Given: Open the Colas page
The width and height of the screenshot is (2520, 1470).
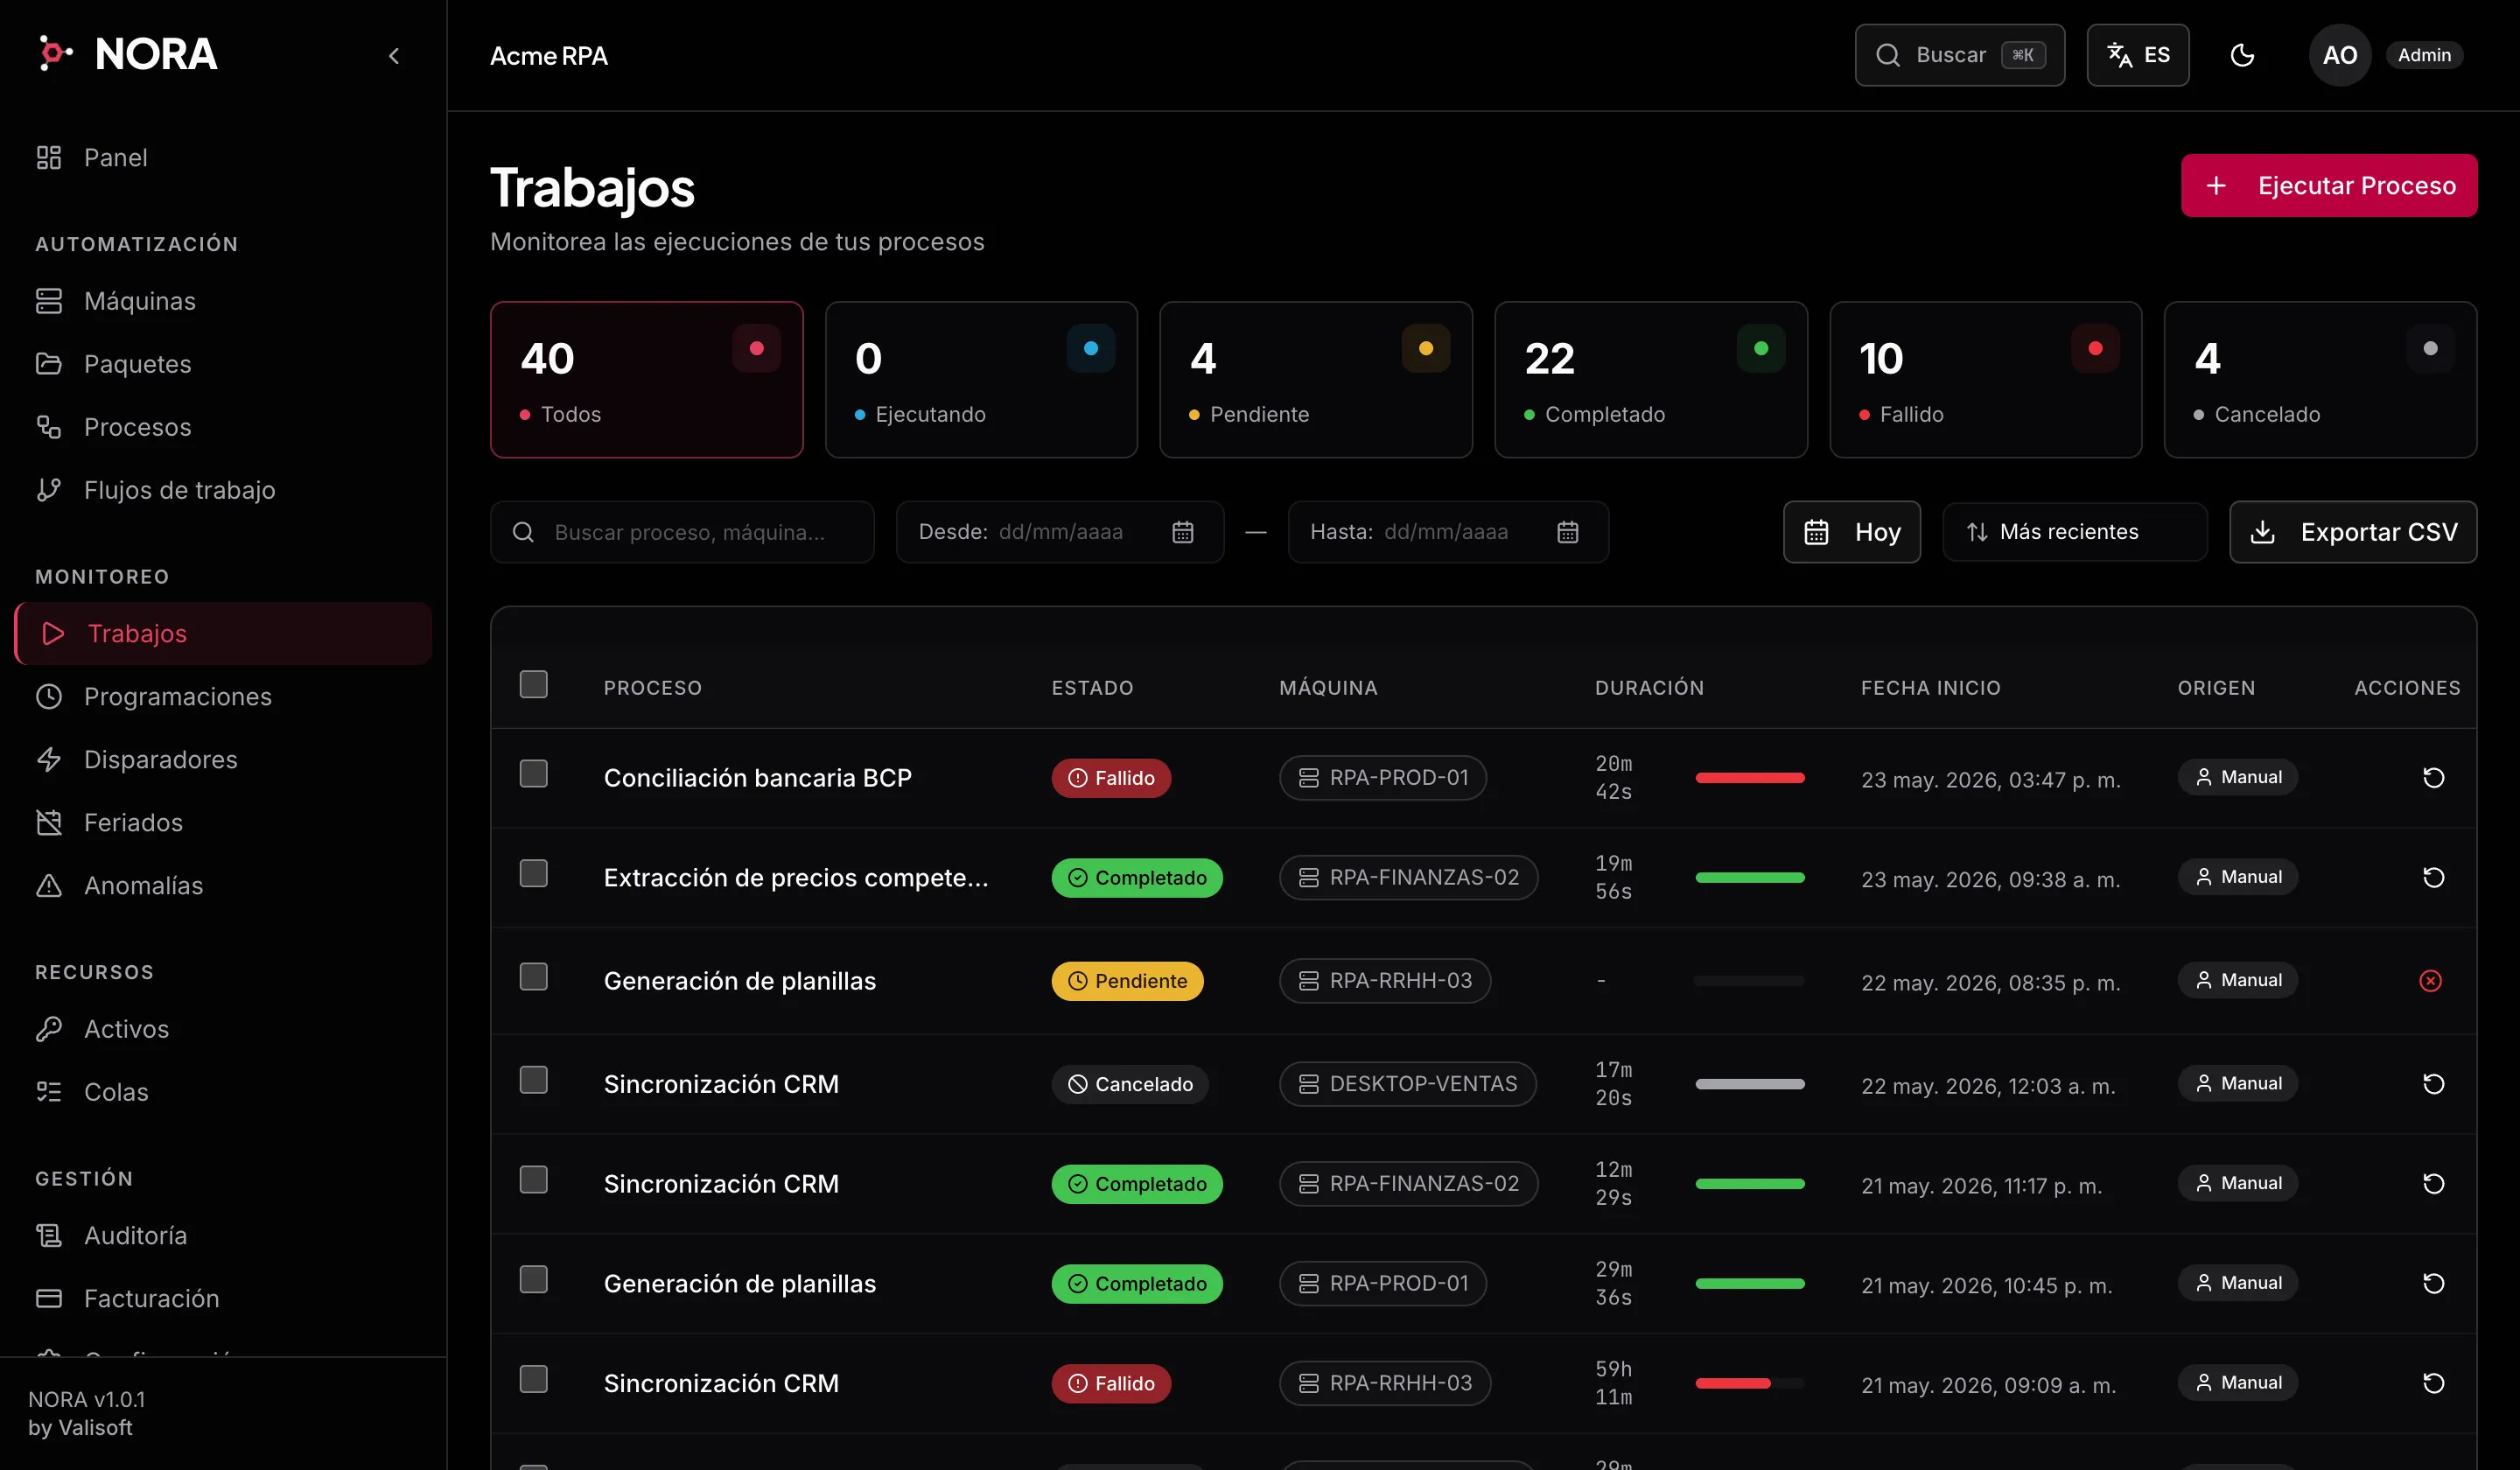Looking at the screenshot, I should [223, 1092].
